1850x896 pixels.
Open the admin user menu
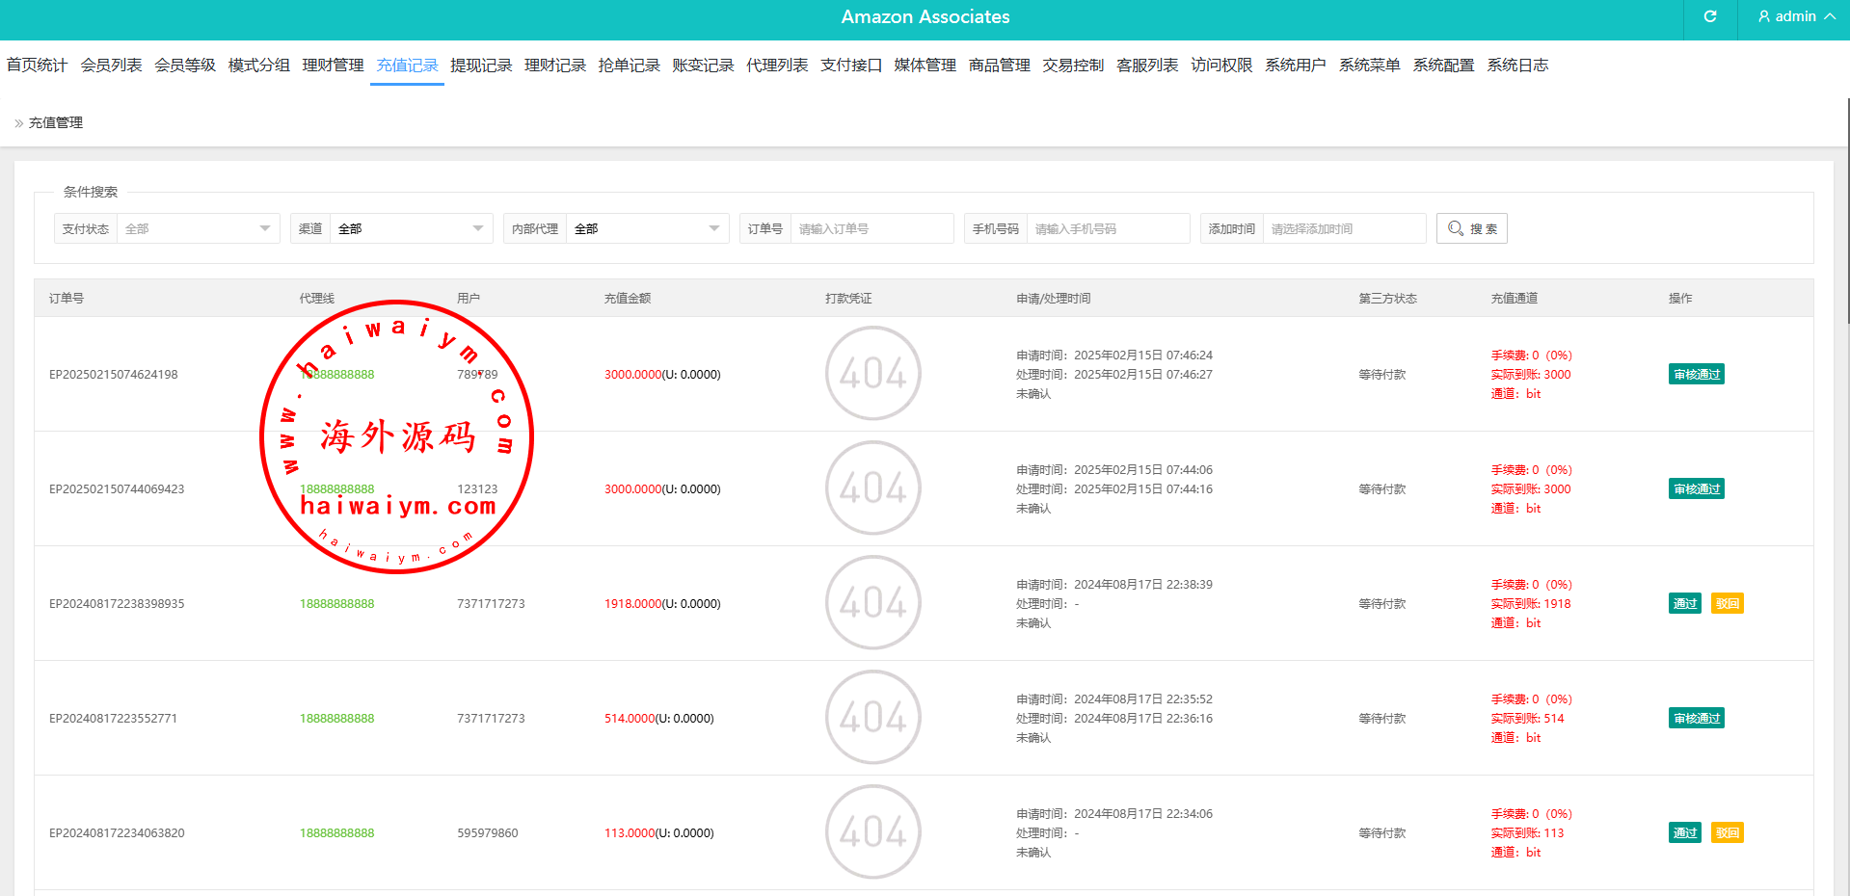(1795, 16)
